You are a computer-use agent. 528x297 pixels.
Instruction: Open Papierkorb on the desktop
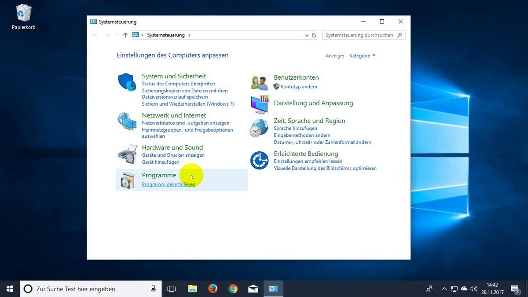click(23, 13)
